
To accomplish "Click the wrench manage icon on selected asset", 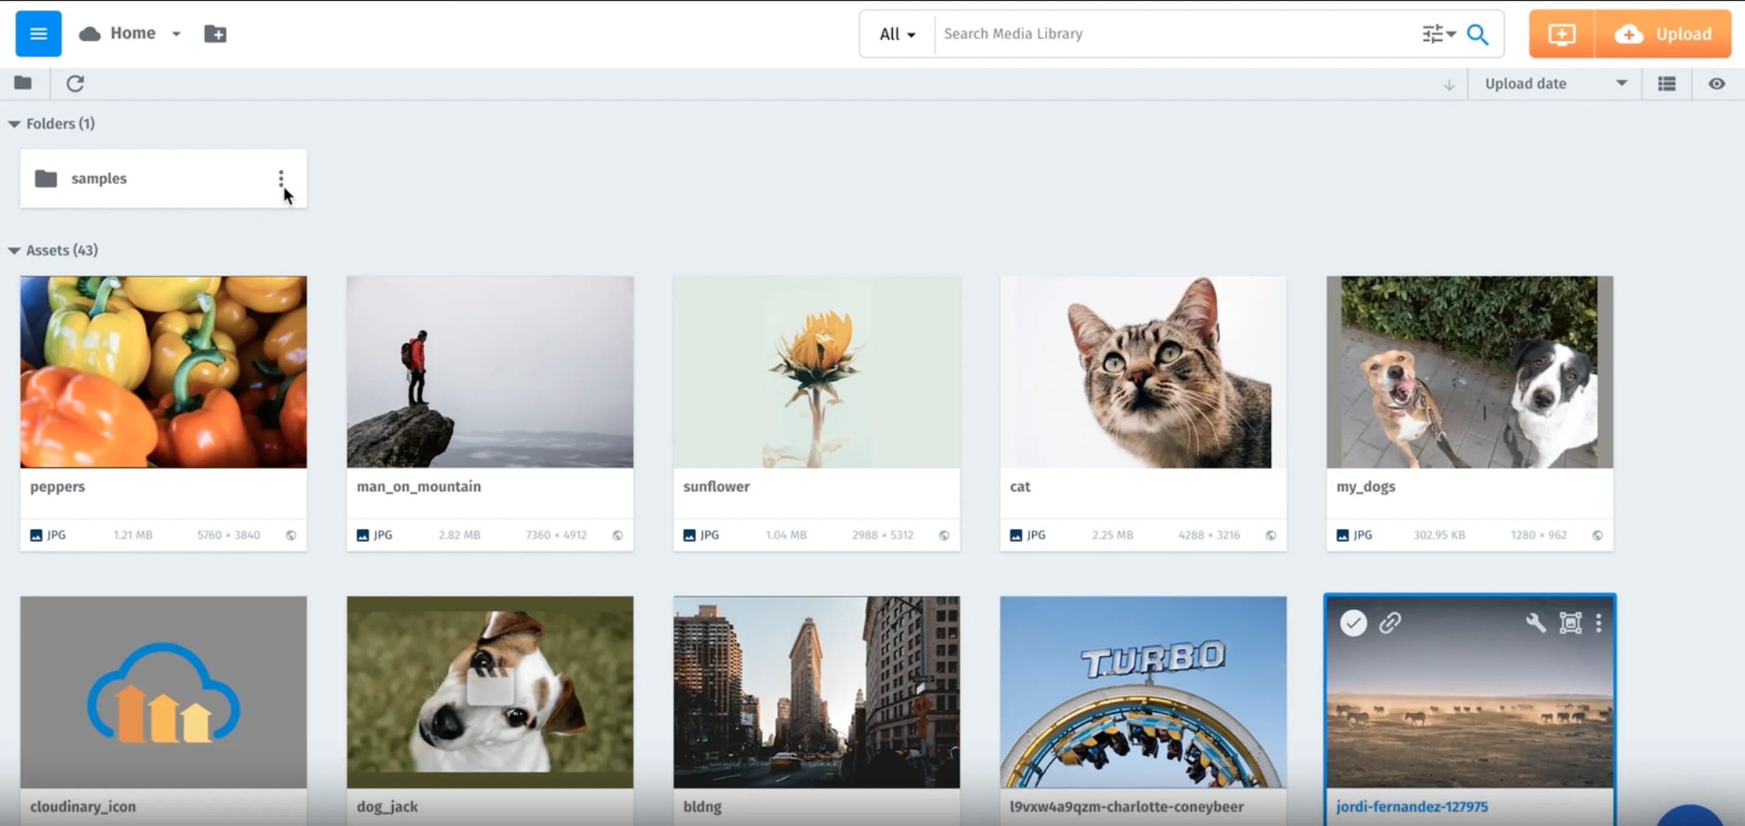I will [1536, 622].
